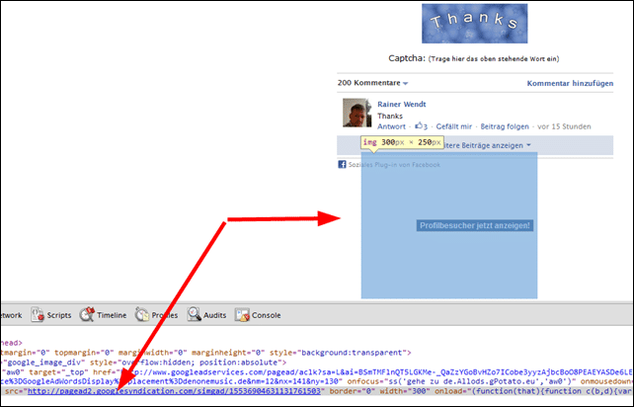The image size is (634, 407).
Task: Click Kommentar hinzufügen link
Action: pyautogui.click(x=570, y=83)
